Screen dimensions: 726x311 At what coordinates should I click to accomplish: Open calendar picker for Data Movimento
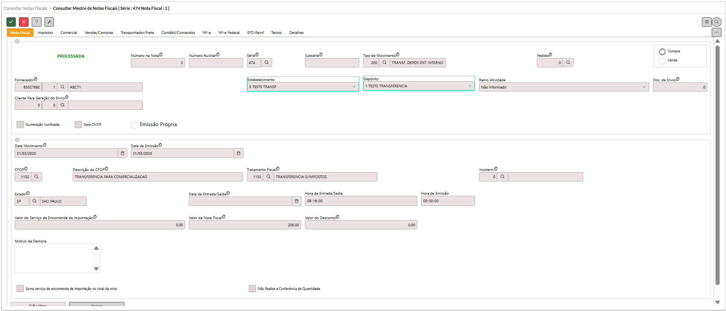[x=123, y=154]
